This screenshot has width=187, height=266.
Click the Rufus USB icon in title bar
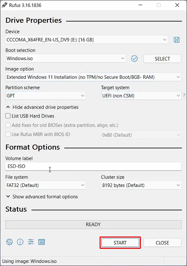point(4,5)
